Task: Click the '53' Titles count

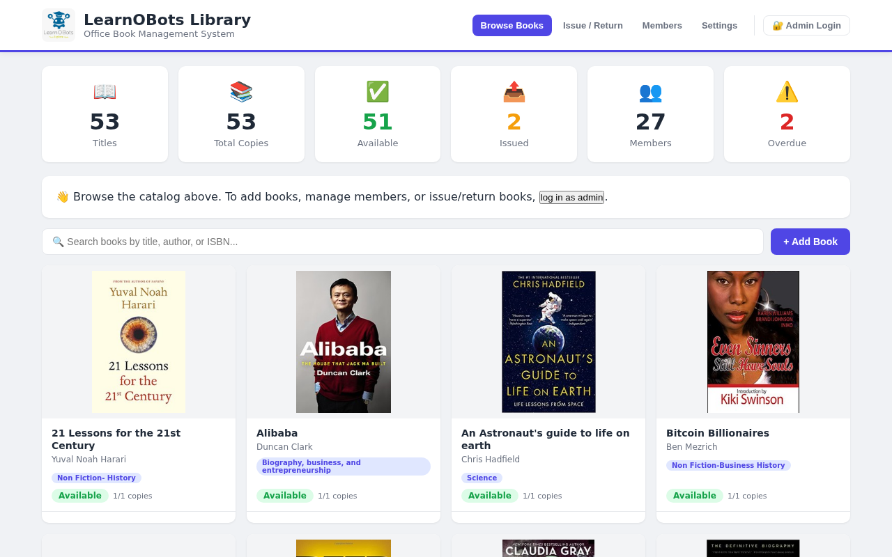Action: pos(105,122)
